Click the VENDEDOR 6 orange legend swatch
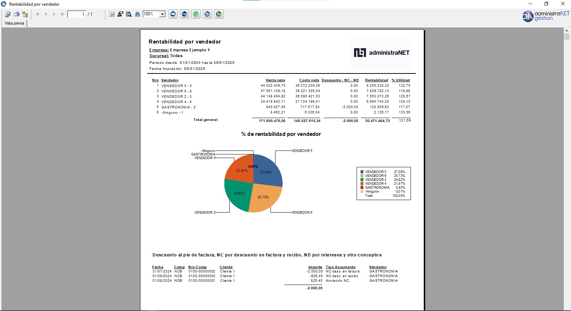Image resolution: width=571 pixels, height=311 pixels. click(x=362, y=176)
